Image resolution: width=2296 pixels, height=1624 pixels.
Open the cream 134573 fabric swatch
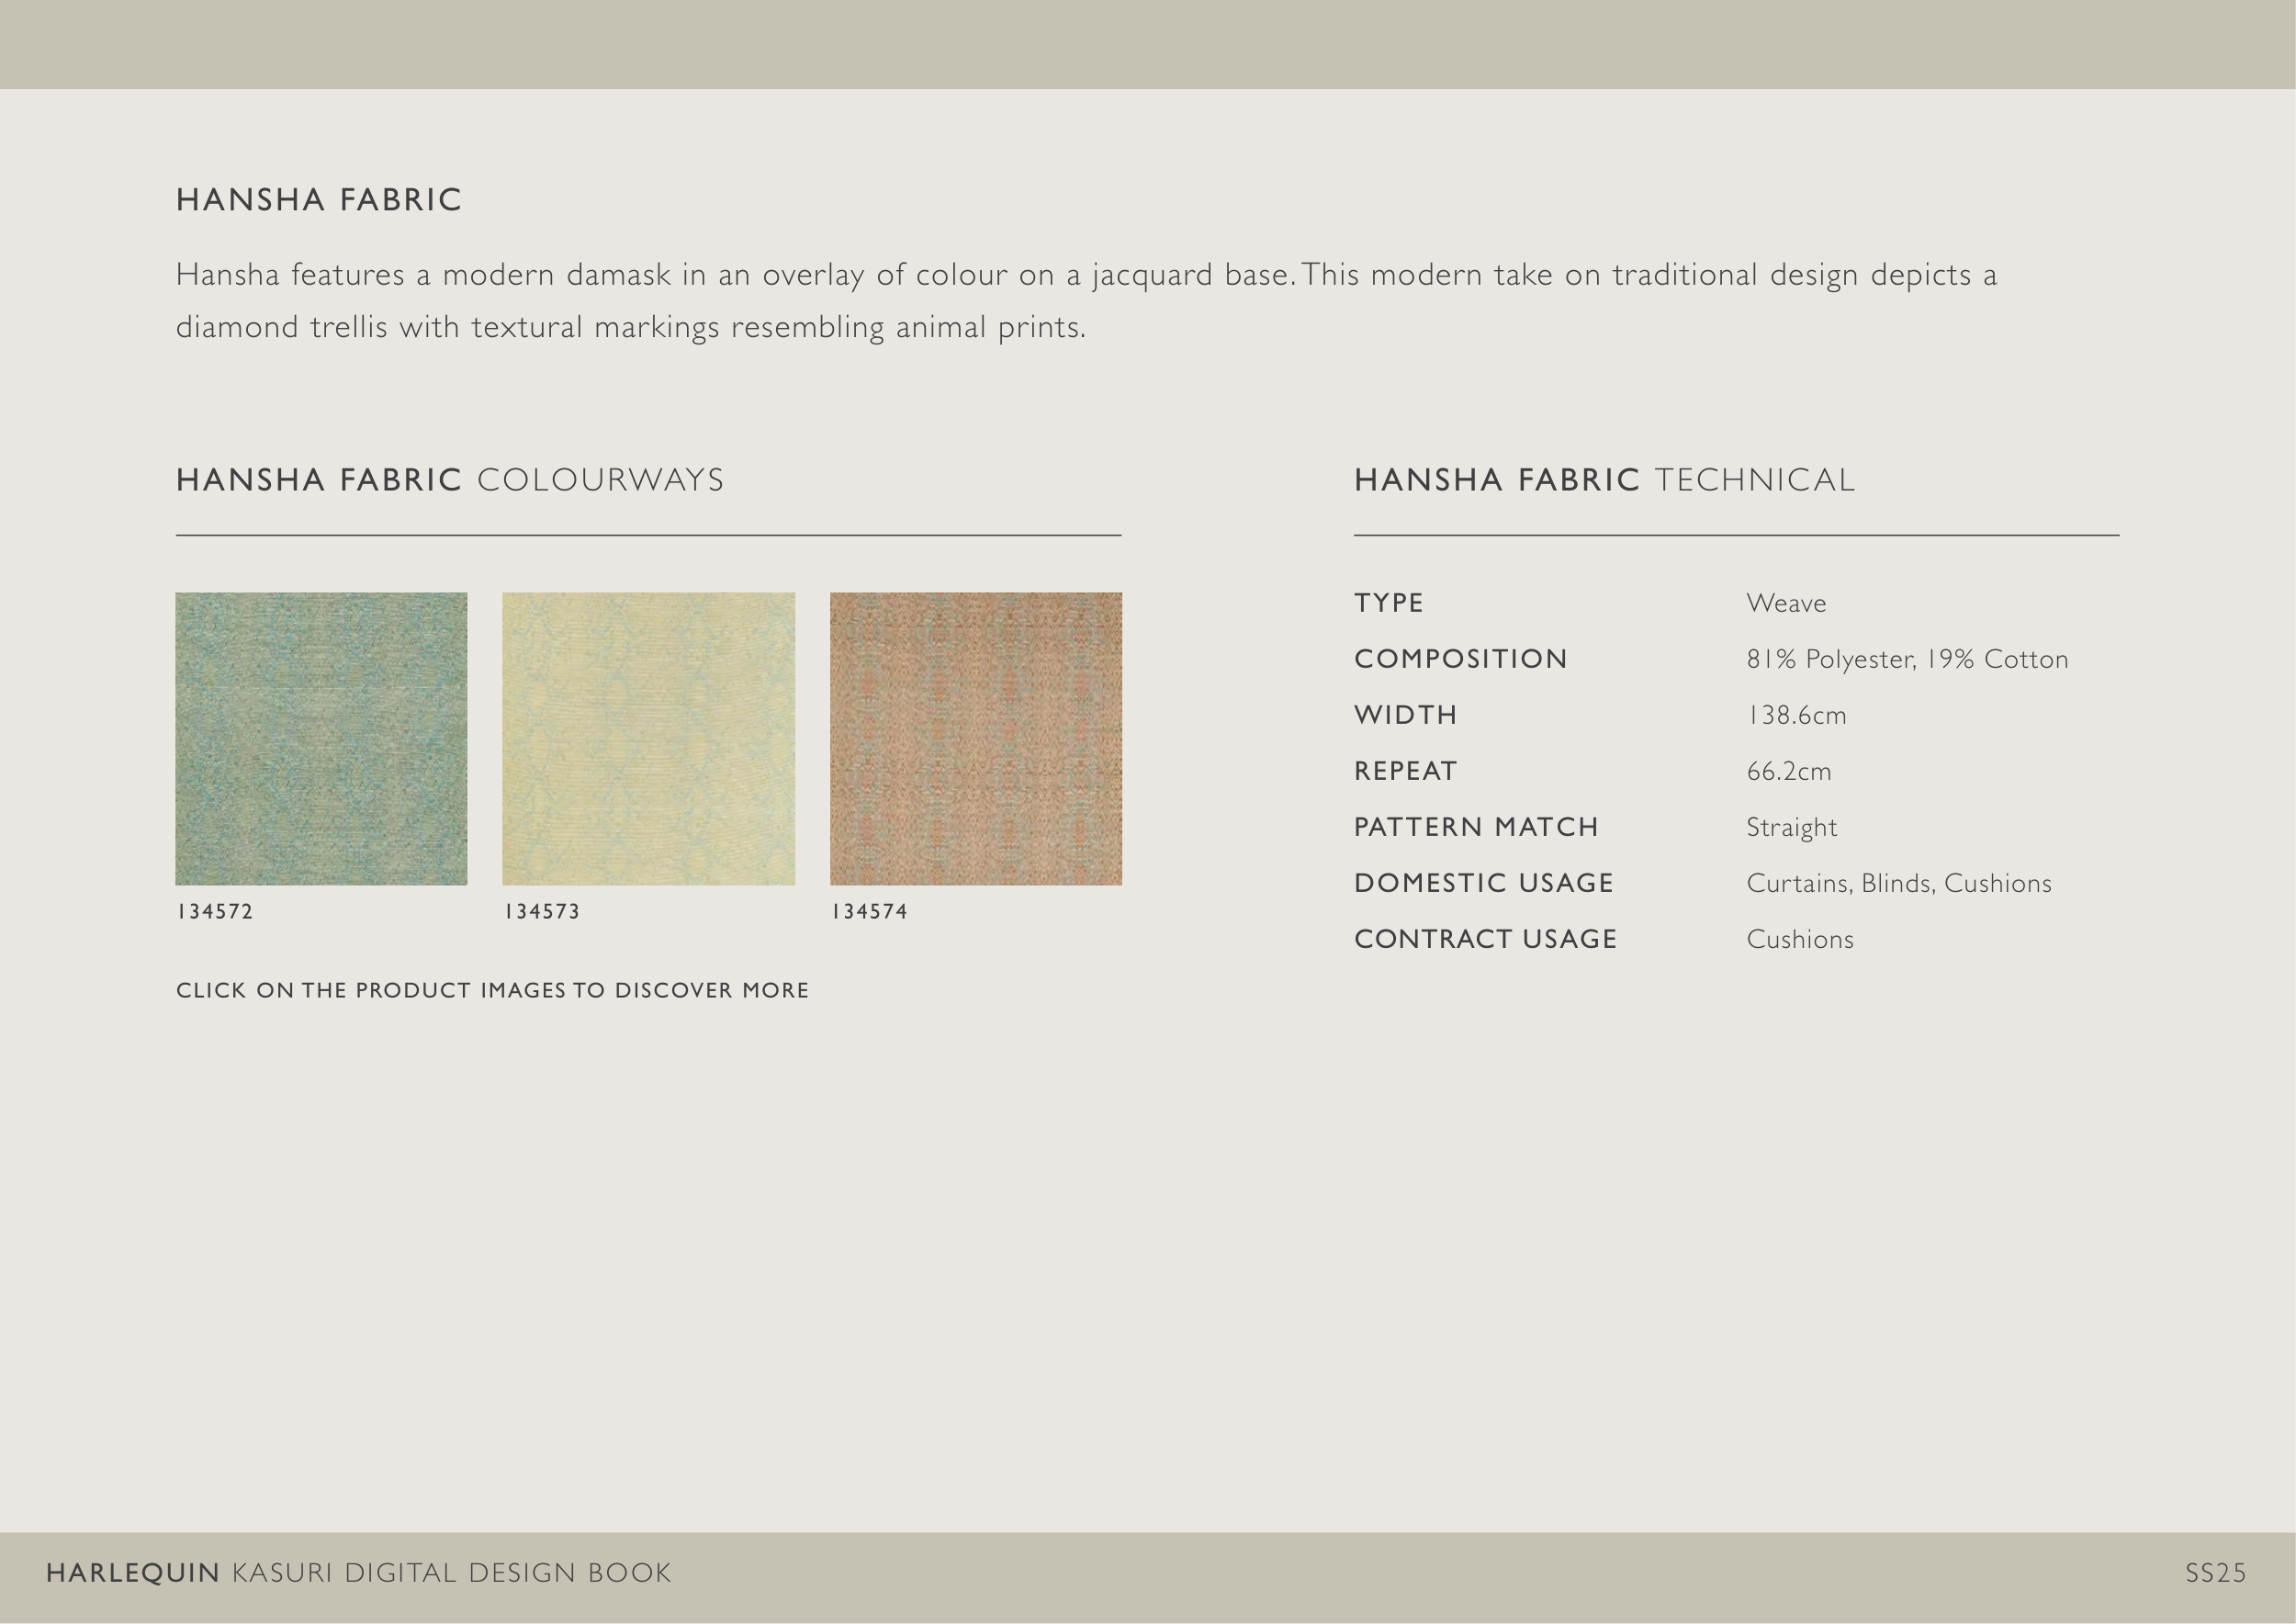[x=648, y=738]
